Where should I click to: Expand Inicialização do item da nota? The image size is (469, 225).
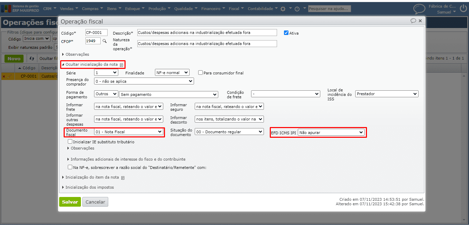point(90,177)
